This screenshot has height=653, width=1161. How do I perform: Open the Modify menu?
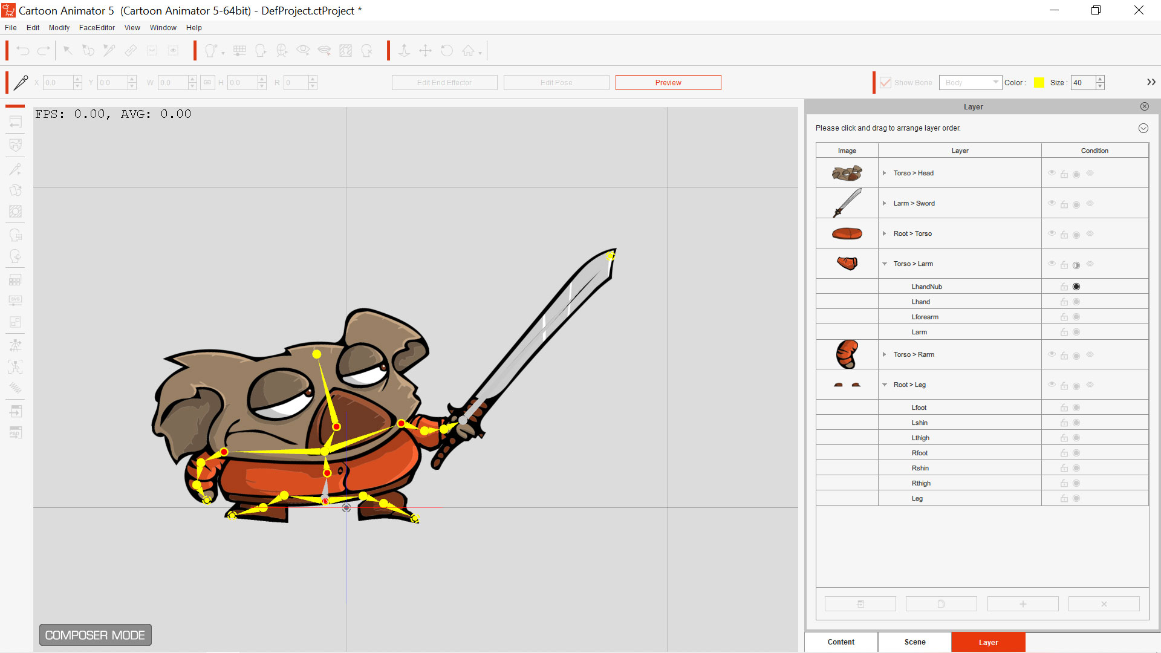59,28
